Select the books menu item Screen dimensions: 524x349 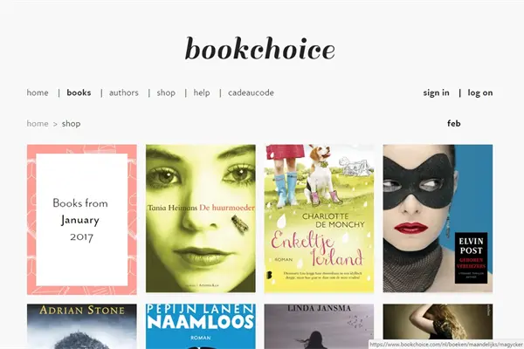tap(79, 92)
